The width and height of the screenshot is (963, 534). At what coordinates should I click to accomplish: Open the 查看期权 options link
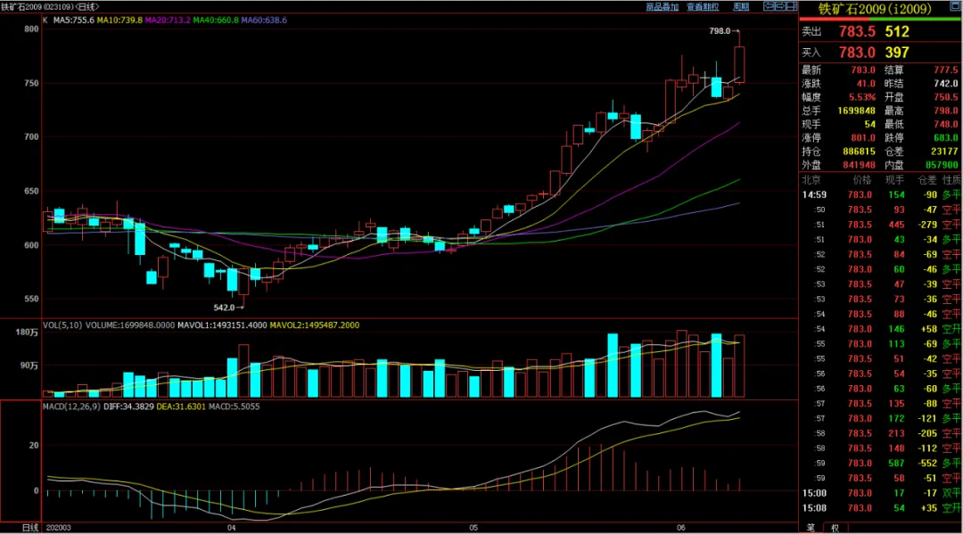(703, 7)
